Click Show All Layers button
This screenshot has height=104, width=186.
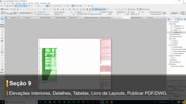pyautogui.click(x=145, y=9)
